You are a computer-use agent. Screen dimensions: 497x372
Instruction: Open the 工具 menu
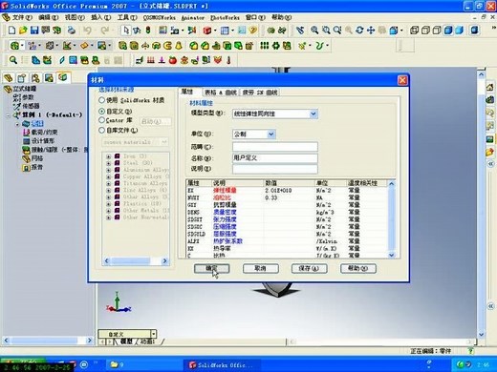click(127, 17)
